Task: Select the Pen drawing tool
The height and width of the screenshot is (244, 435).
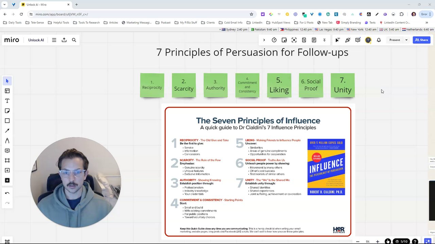Action: click(x=7, y=141)
